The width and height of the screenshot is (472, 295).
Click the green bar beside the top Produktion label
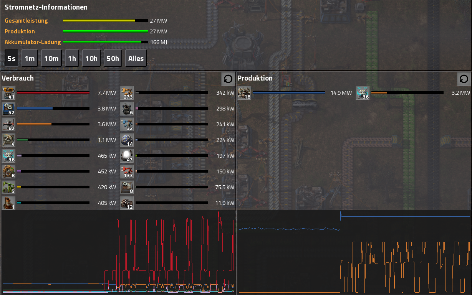105,31
